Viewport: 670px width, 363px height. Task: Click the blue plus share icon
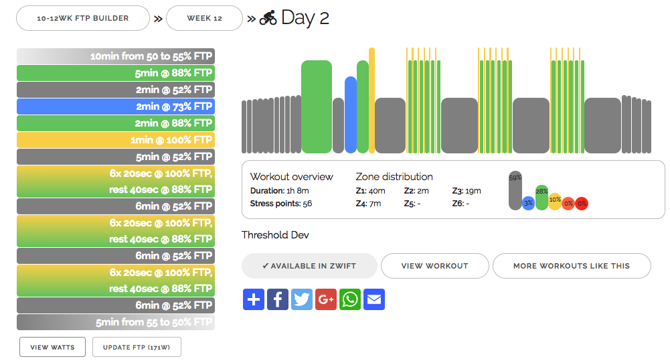pos(254,299)
